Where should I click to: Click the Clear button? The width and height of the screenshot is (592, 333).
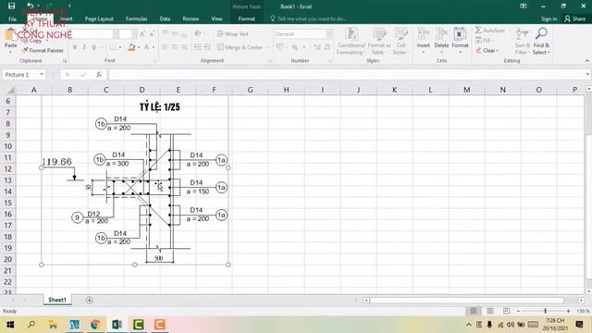pyautogui.click(x=487, y=50)
